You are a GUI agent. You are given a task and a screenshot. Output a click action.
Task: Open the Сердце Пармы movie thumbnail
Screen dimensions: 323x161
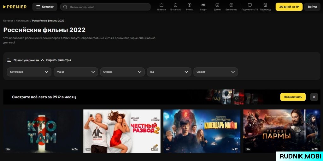(282, 131)
